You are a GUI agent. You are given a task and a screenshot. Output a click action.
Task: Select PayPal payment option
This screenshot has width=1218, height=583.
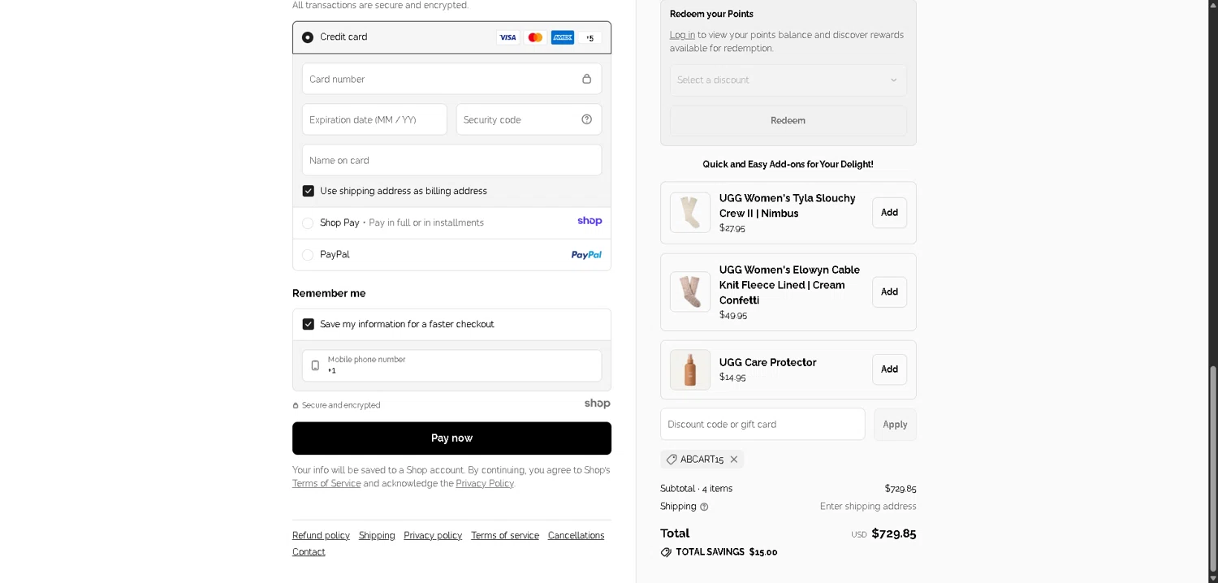coord(308,255)
